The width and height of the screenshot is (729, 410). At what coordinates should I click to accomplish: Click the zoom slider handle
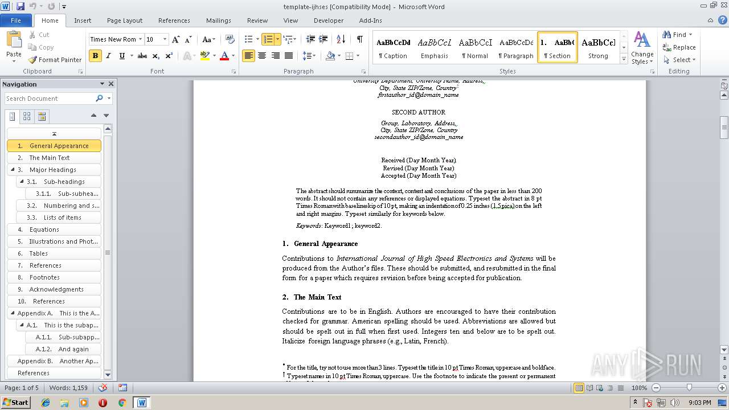click(689, 388)
